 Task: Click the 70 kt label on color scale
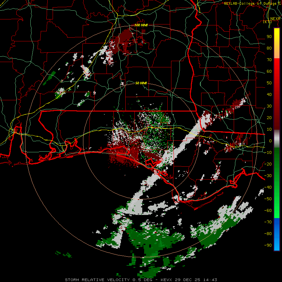click(x=269, y=60)
